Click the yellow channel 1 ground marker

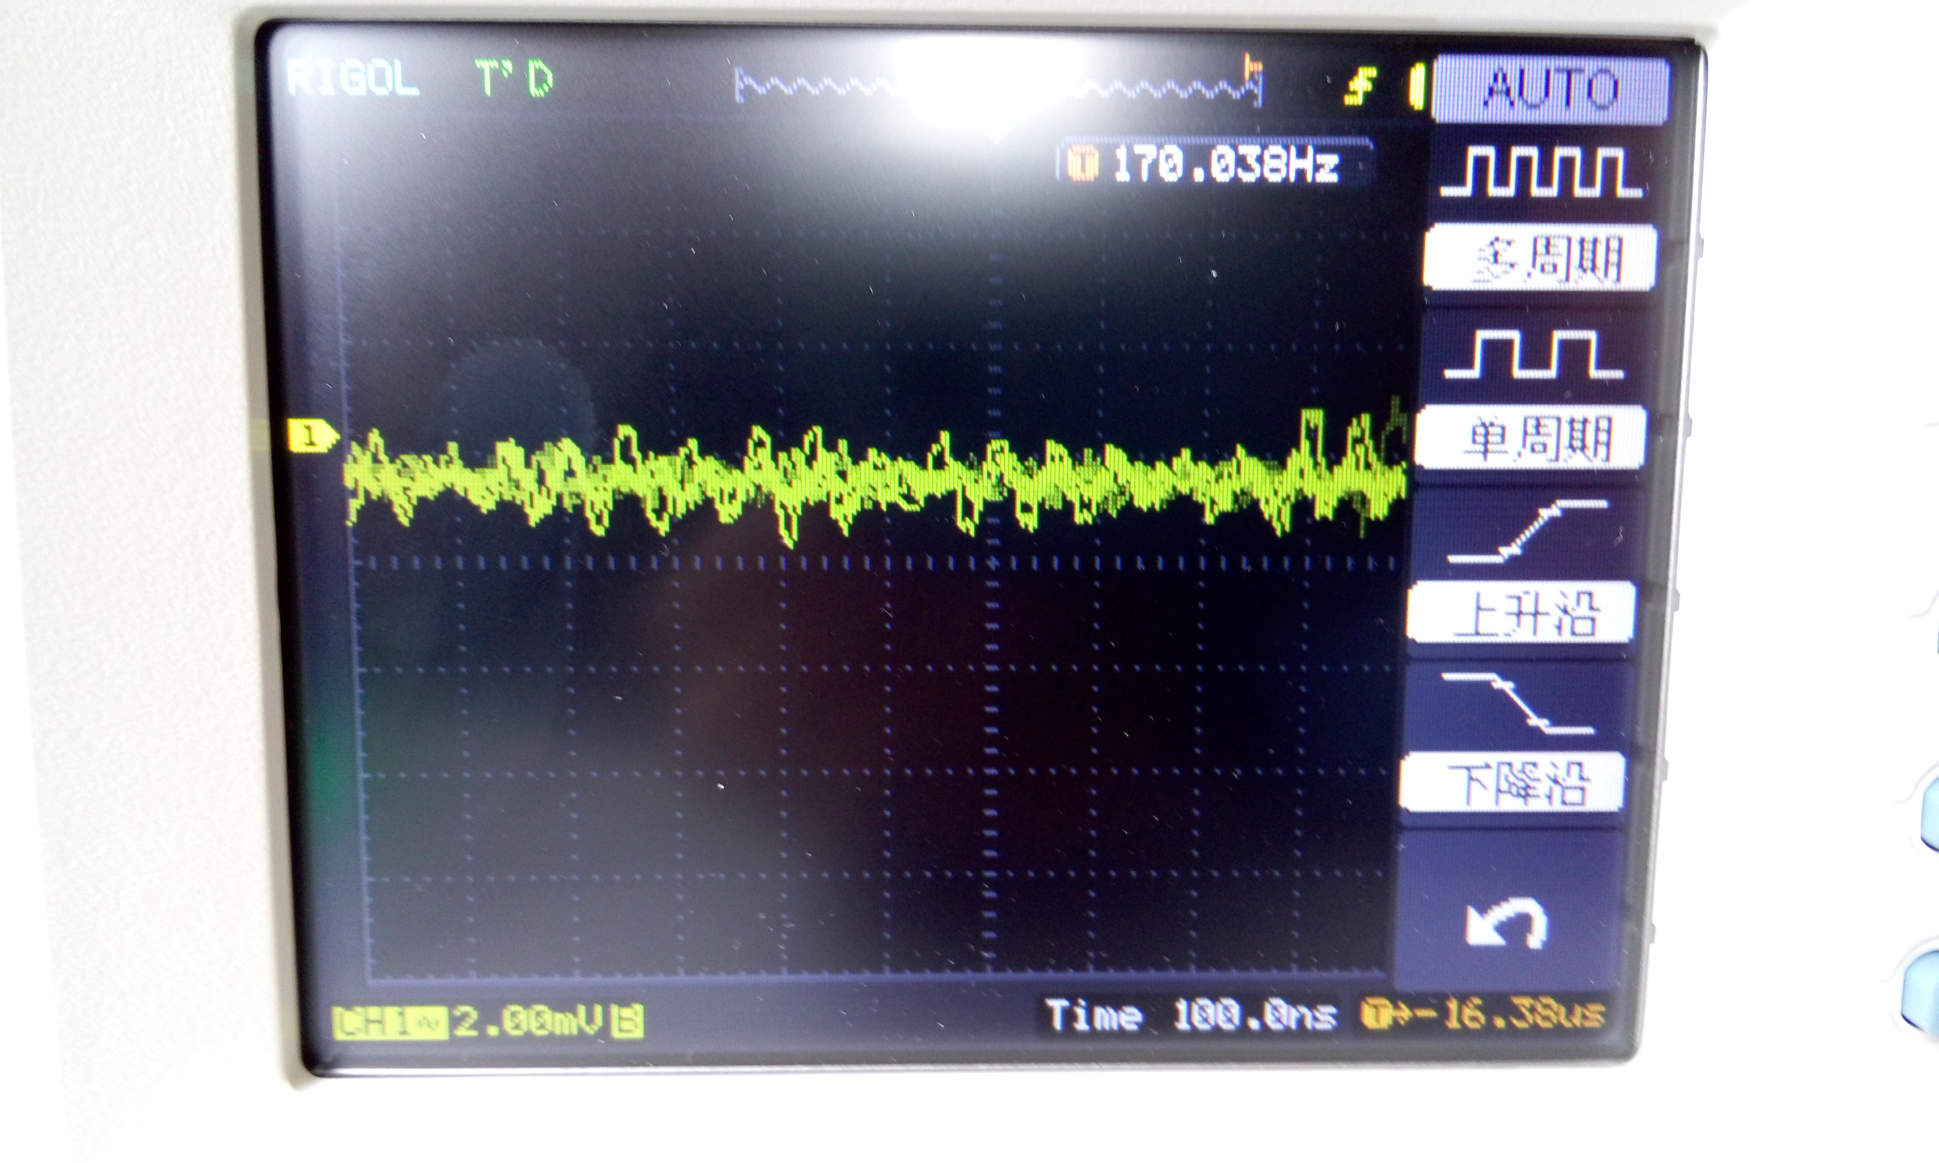pyautogui.click(x=312, y=437)
